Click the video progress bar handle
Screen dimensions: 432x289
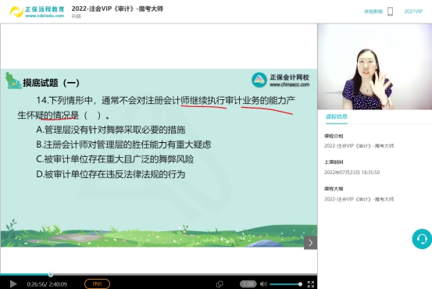pyautogui.click(x=51, y=274)
